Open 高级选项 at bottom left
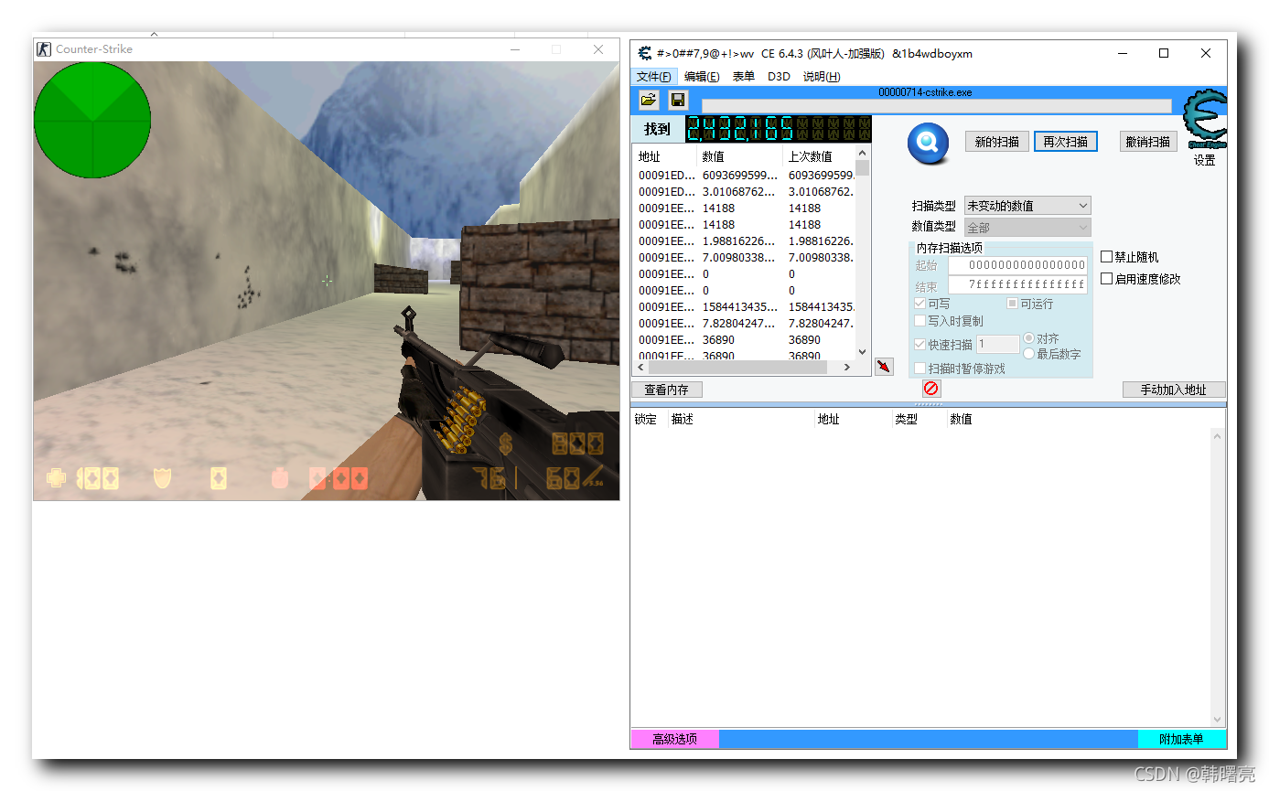Screen dimensions: 1269x791 [x=674, y=739]
